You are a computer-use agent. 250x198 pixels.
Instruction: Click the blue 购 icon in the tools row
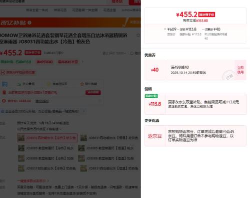tap(4, 84)
